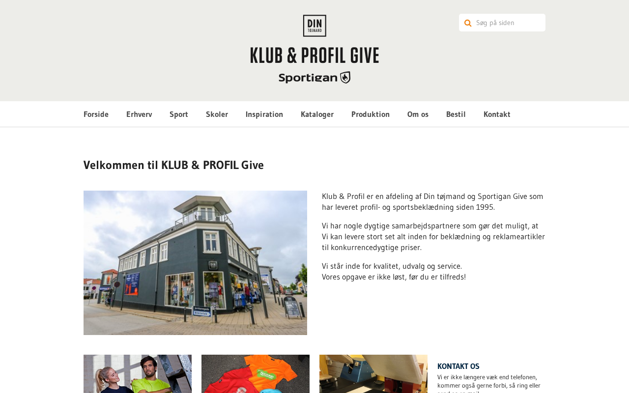This screenshot has width=629, height=393.
Task: Open the Inspiration page
Action: 264,114
